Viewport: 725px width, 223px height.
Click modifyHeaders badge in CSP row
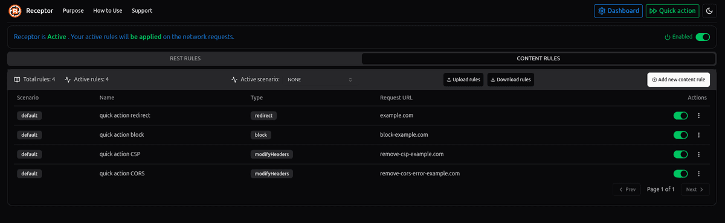pos(272,154)
